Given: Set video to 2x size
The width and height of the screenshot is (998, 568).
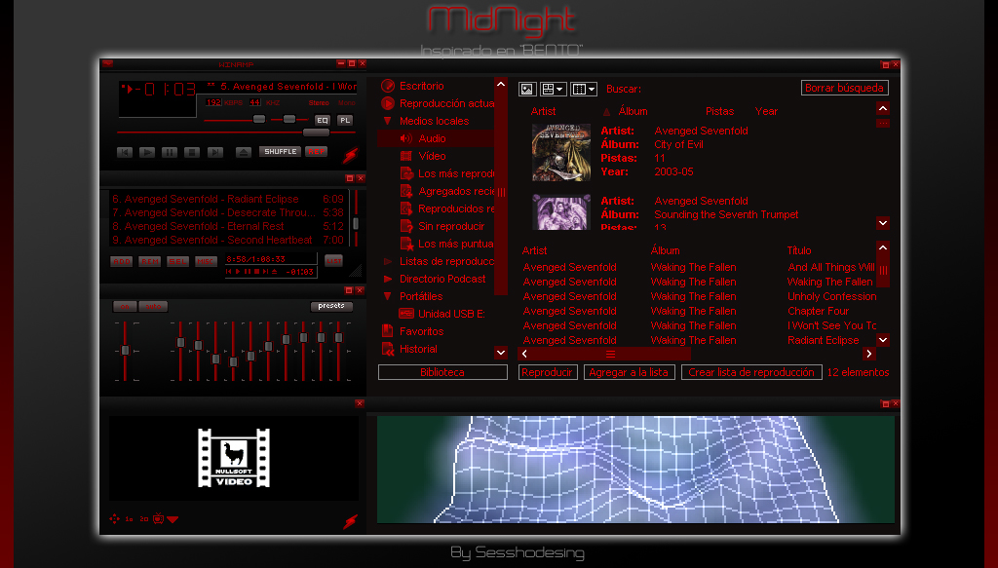Looking at the screenshot, I should pyautogui.click(x=144, y=519).
